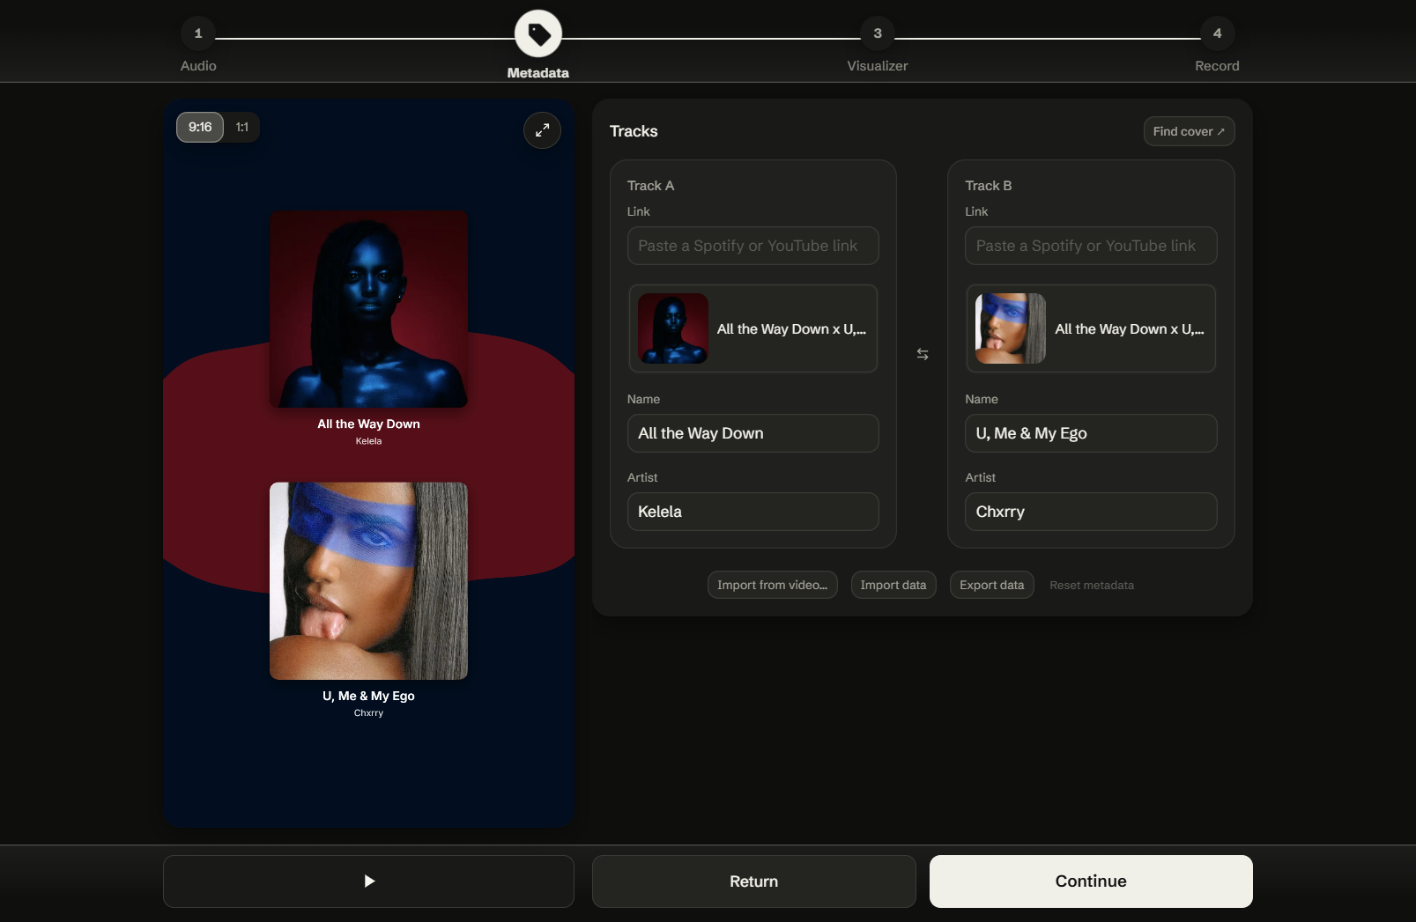Click the Kelela album art in preview
This screenshot has height=922, width=1416.
[368, 309]
